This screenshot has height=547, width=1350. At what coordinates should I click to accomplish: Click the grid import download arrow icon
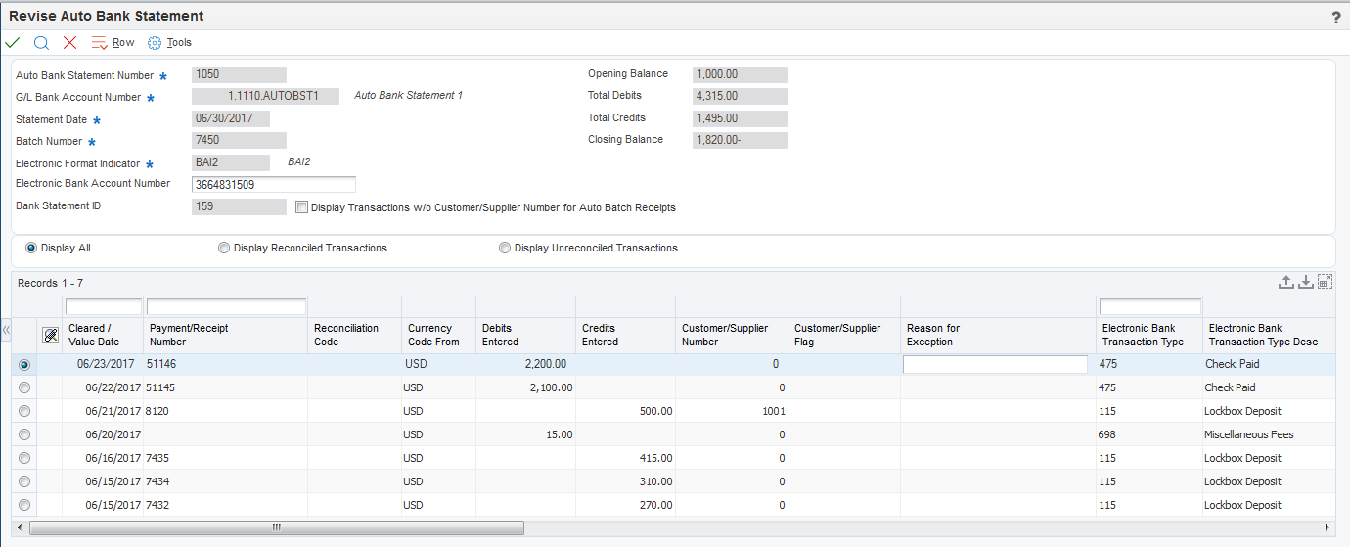click(1305, 282)
